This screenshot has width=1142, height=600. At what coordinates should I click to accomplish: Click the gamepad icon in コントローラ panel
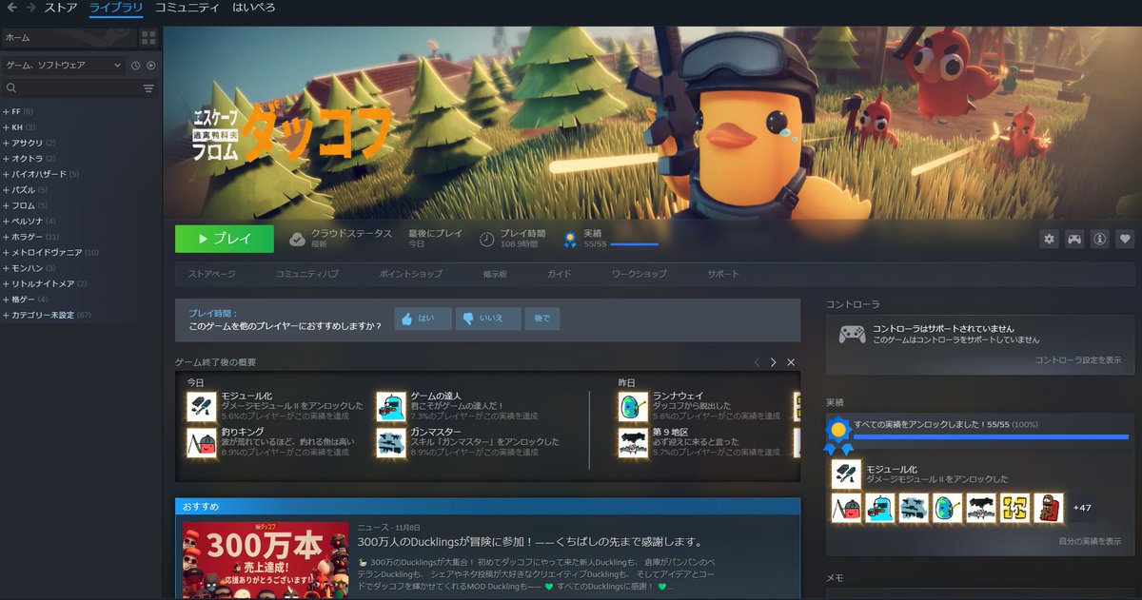852,335
